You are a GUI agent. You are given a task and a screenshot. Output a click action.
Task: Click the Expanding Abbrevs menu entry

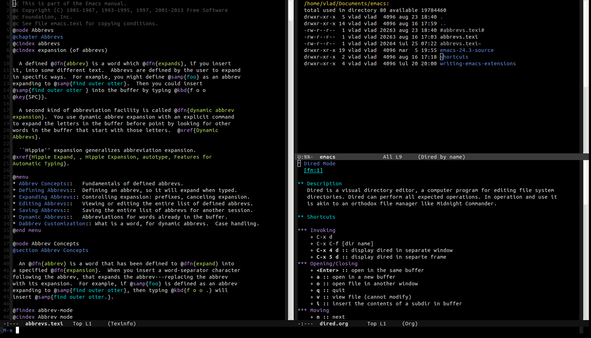46,197
